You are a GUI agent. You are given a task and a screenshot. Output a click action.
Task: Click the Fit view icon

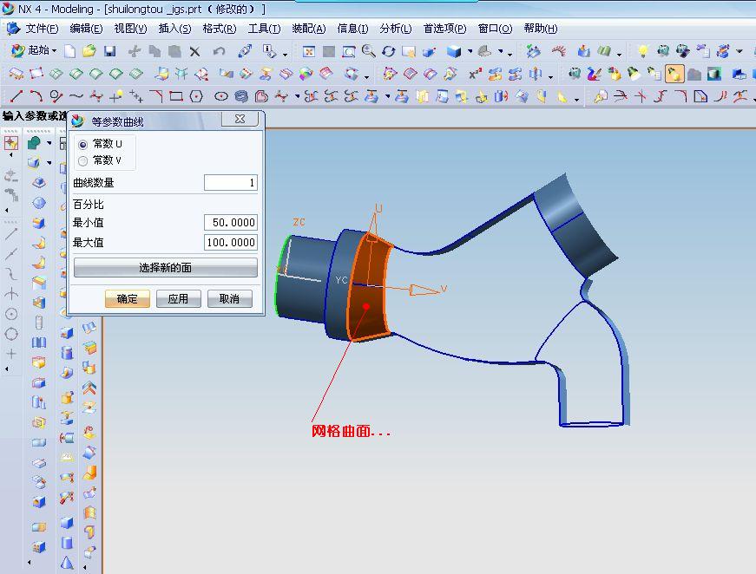[x=309, y=51]
